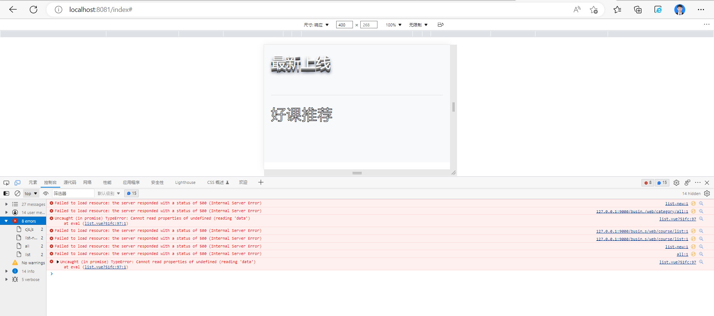Open console settings gear beside hidden count
714x316 pixels.
(707, 194)
